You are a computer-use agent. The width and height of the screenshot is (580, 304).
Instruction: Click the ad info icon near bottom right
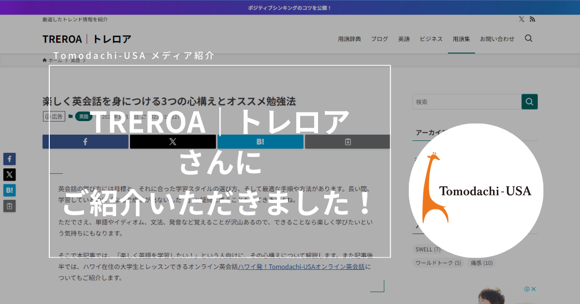click(x=527, y=289)
